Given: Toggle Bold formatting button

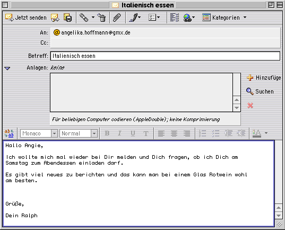Looking at the screenshot, I should point(107,133).
